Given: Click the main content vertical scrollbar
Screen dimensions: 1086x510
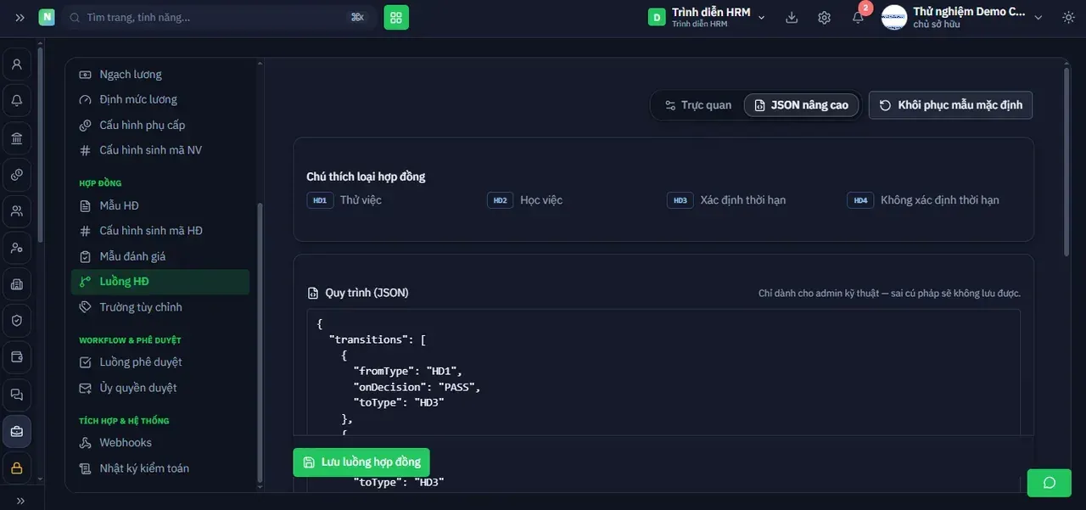Looking at the screenshot, I should pos(1066,161).
